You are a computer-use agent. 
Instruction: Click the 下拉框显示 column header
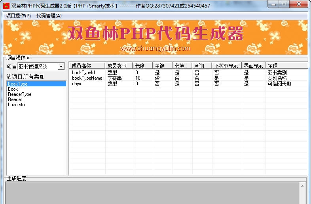tap(227, 65)
